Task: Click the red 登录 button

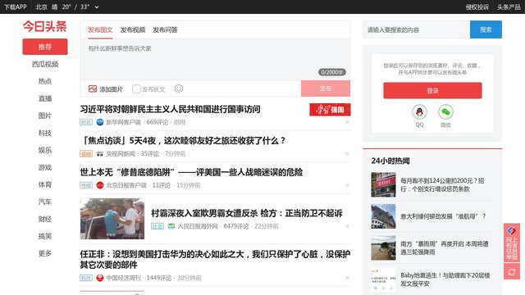Action: (x=432, y=90)
